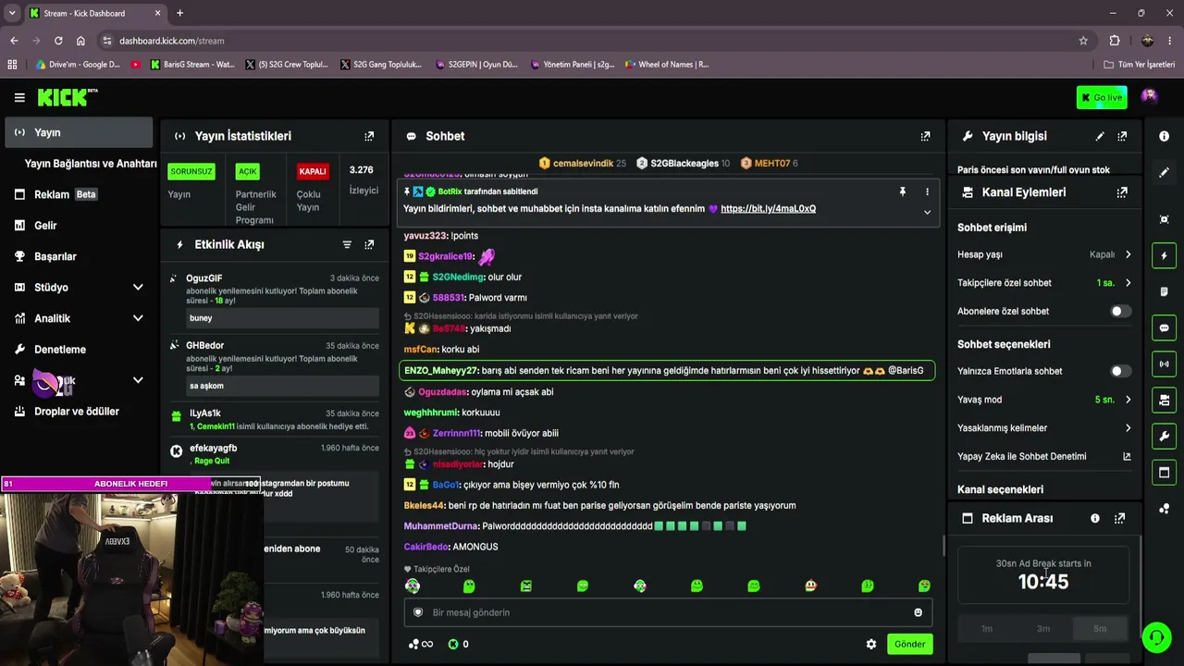Expand the Stüdyo sidebar section
Image resolution: width=1184 pixels, height=666 pixels.
tap(138, 288)
